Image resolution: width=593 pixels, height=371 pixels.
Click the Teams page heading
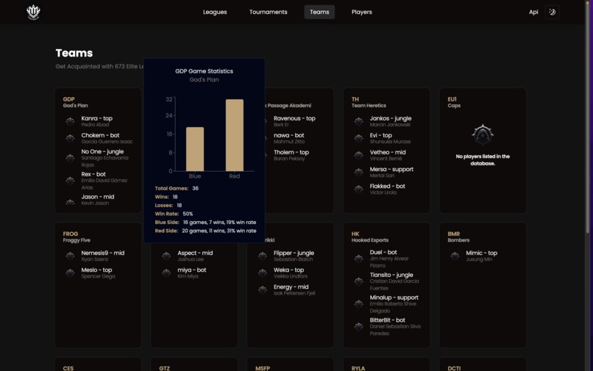point(74,53)
